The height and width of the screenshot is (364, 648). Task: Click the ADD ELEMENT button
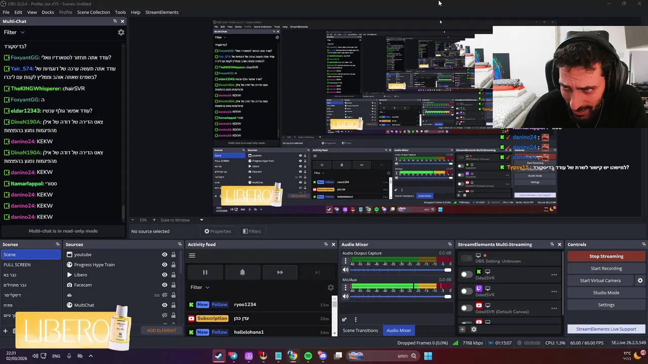click(161, 331)
